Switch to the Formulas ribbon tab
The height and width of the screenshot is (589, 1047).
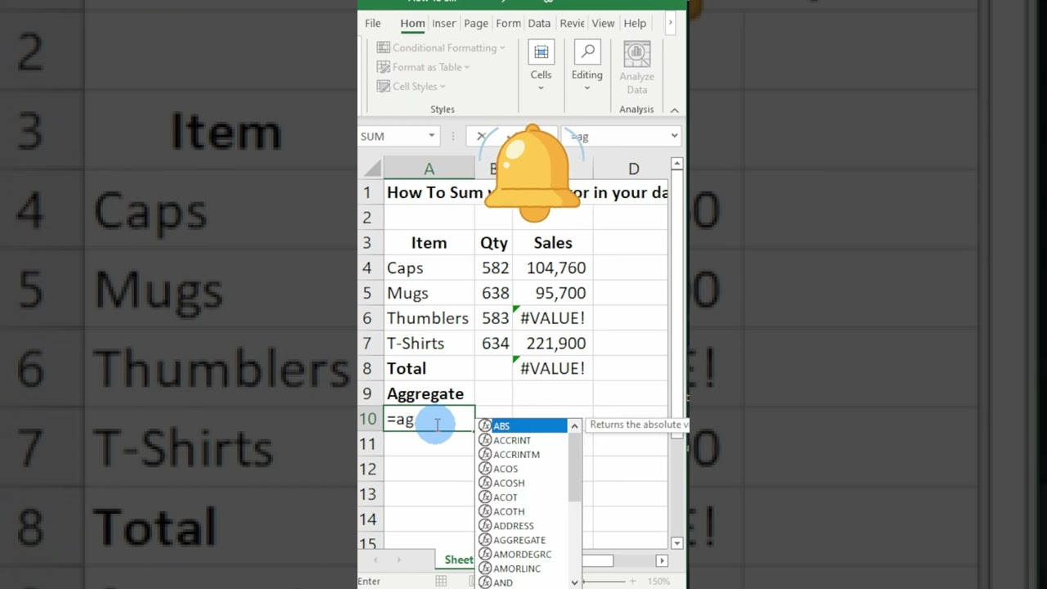coord(508,24)
